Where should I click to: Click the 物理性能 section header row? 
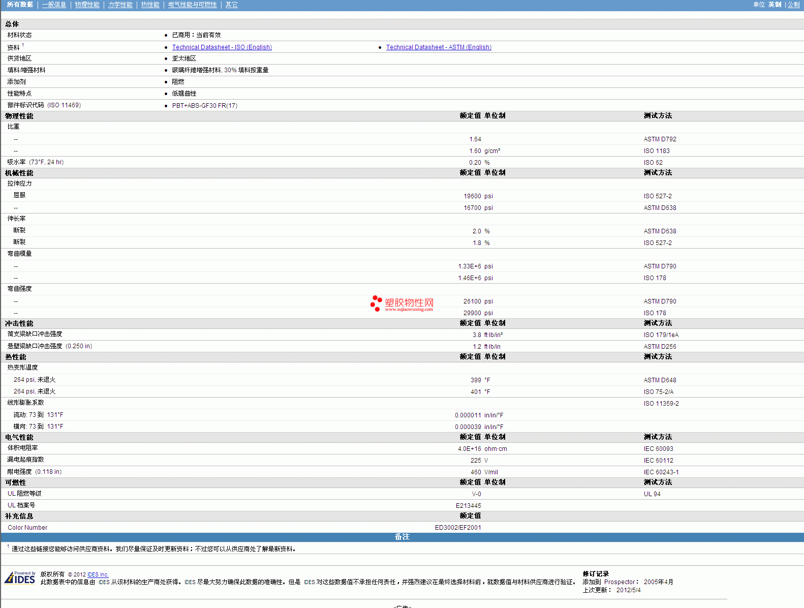point(19,116)
